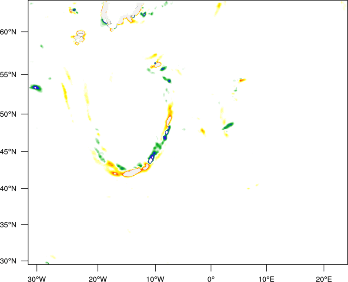Click the 10°W longitude label
Image resolution: width=348 pixels, height=282 pixels.
pyautogui.click(x=155, y=279)
